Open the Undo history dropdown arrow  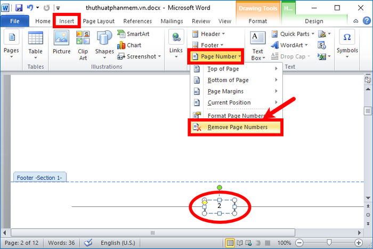[38, 8]
